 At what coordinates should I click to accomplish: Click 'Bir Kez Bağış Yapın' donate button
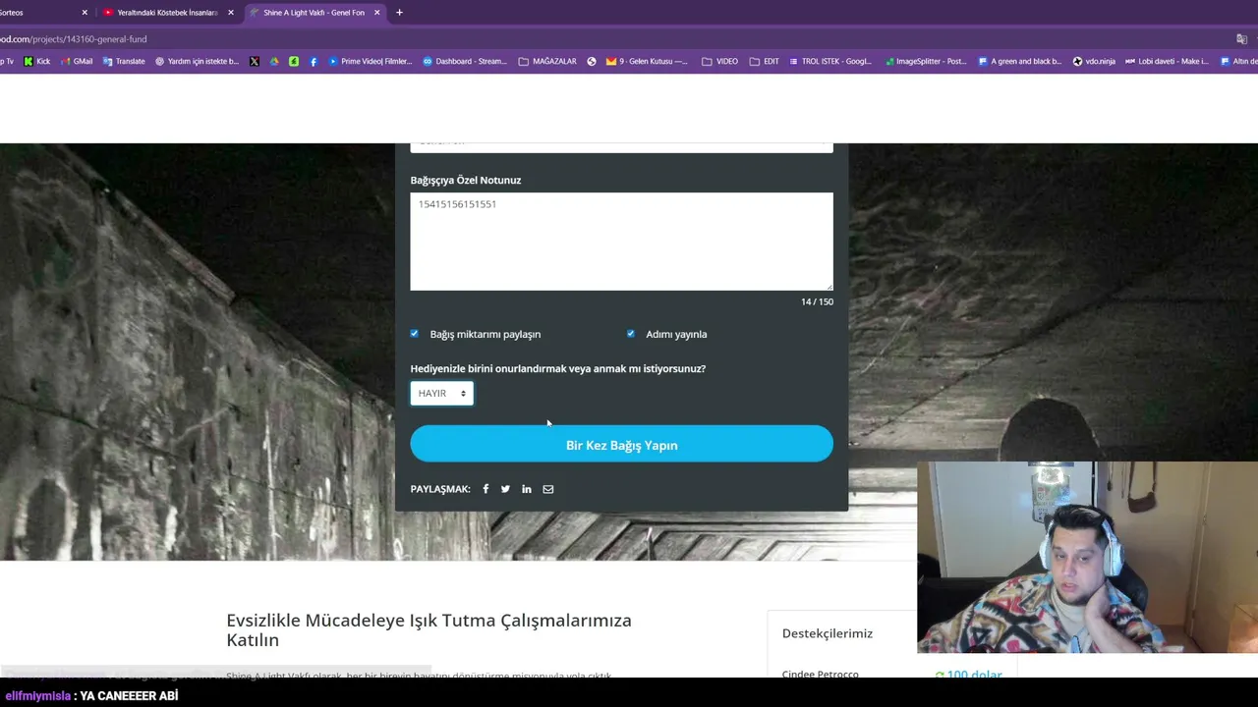tap(621, 445)
